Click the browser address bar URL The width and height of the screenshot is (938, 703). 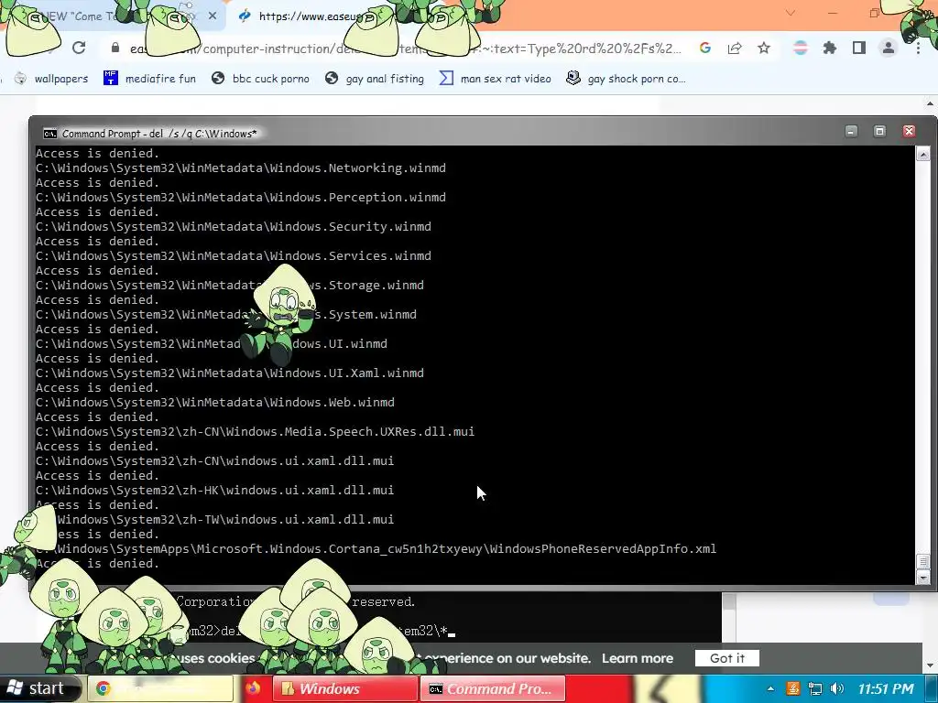click(406, 49)
